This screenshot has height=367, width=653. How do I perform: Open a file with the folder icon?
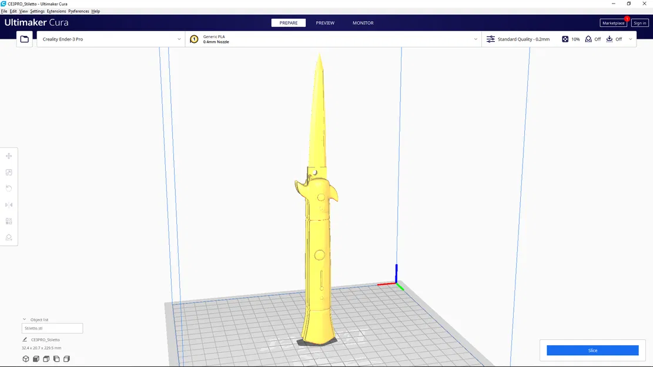pos(24,39)
